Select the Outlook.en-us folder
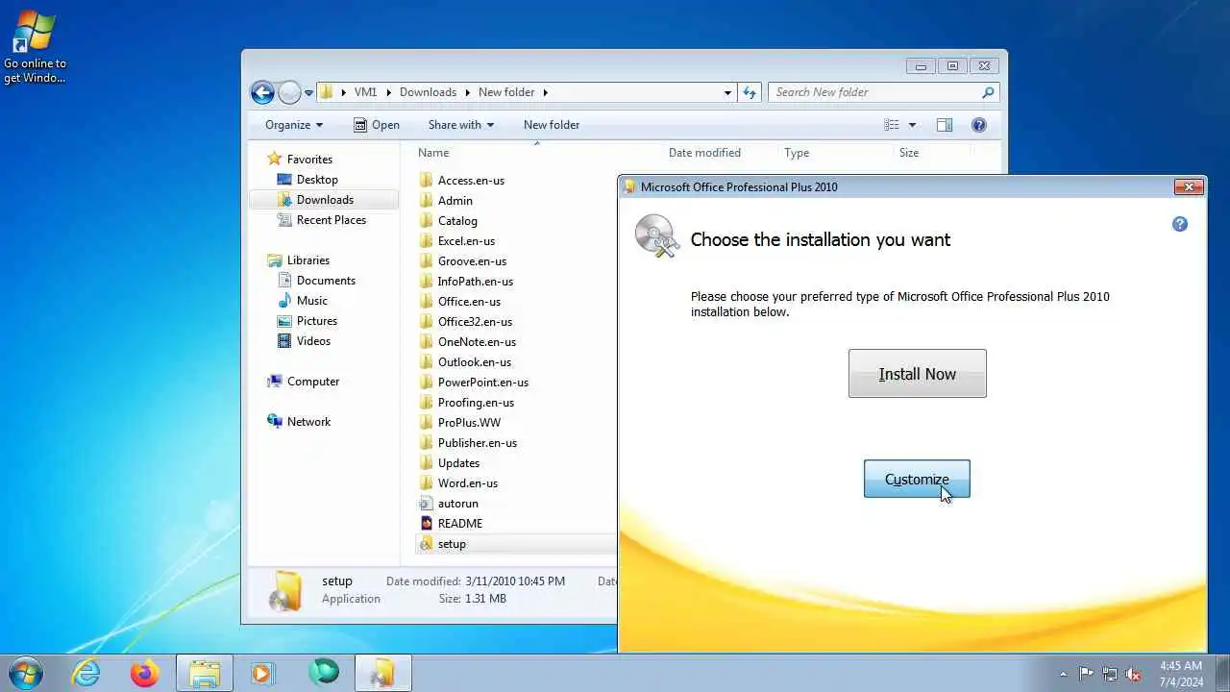Image resolution: width=1230 pixels, height=692 pixels. (474, 362)
